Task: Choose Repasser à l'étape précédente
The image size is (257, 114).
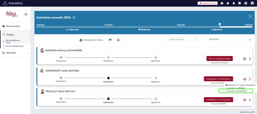Action: point(240,85)
